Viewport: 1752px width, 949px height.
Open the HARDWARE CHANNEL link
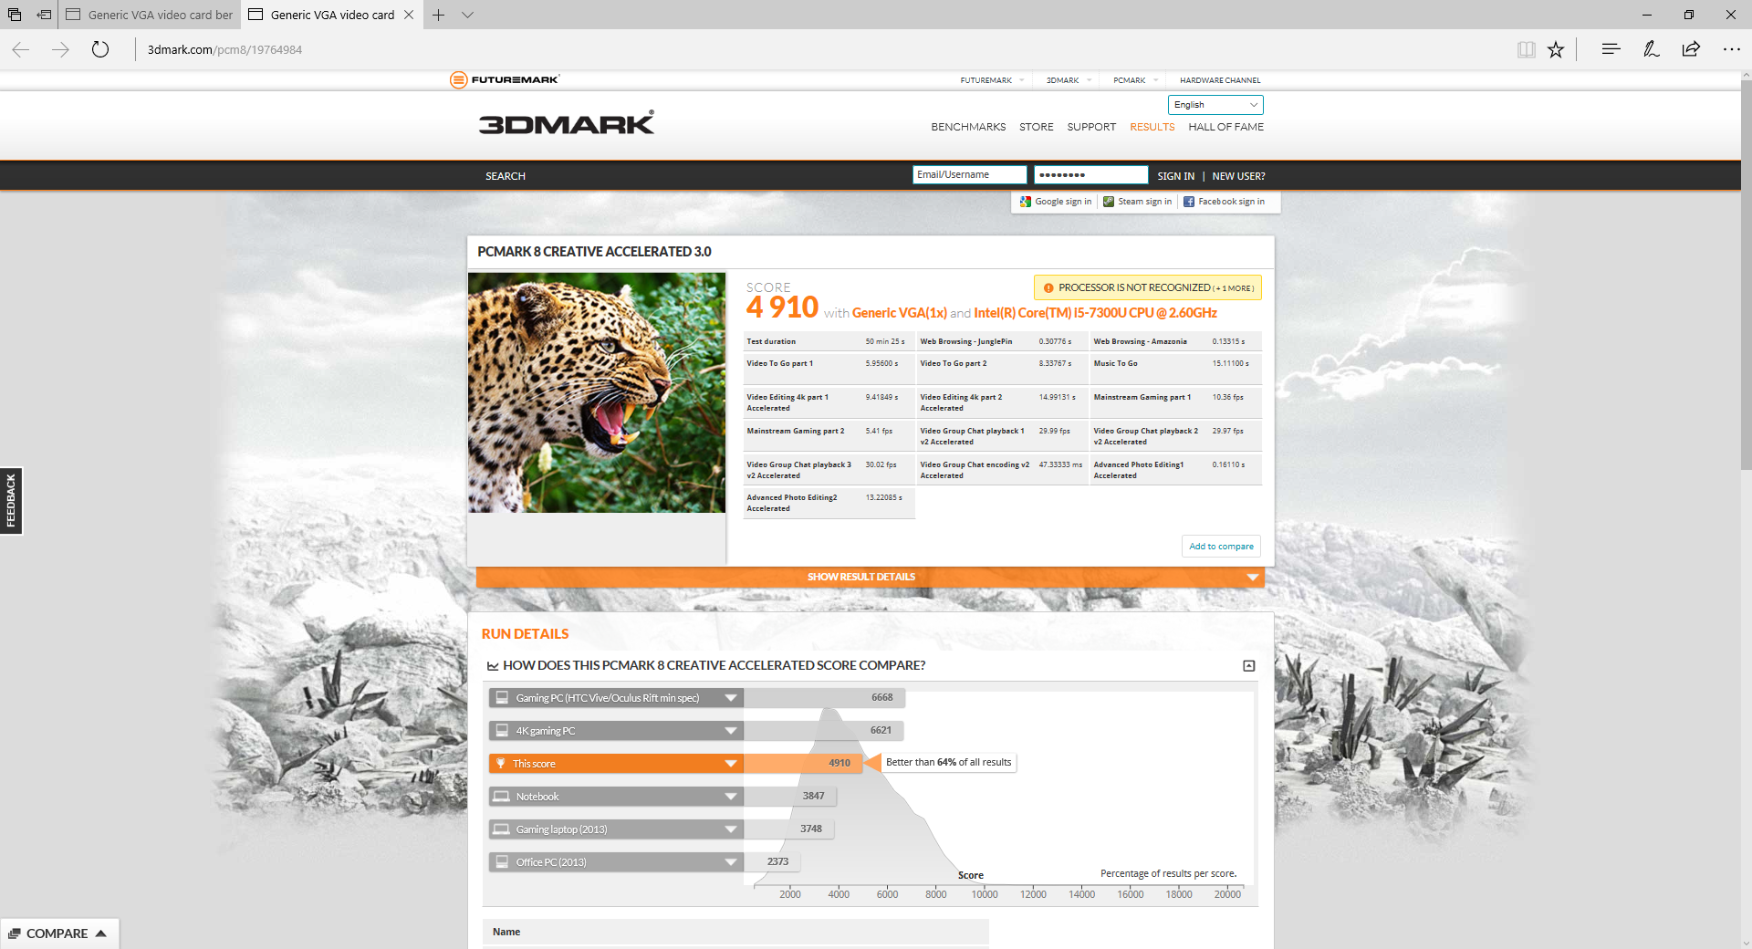pyautogui.click(x=1220, y=80)
